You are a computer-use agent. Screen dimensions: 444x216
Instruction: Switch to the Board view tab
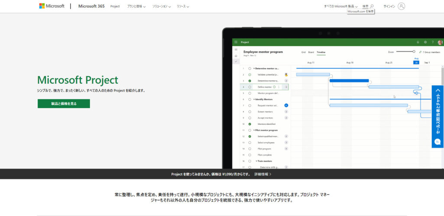click(311, 52)
